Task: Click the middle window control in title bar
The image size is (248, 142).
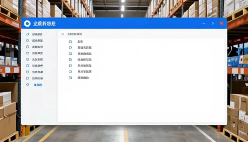Action: click(x=213, y=24)
